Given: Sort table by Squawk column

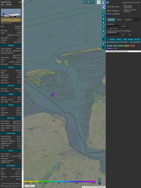Looking at the screenshot, I should (x=130, y=39).
